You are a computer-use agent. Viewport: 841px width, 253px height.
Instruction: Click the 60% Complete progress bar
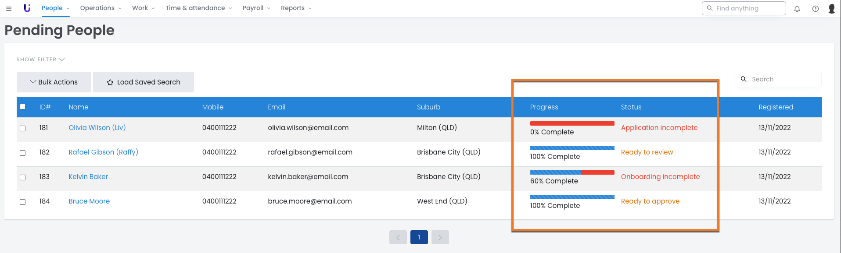[572, 172]
